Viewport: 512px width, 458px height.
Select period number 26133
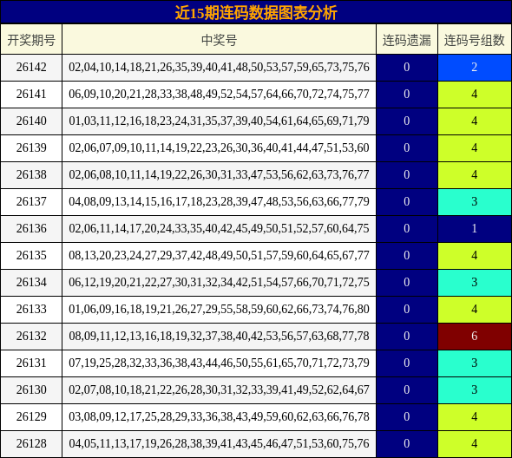(31, 309)
